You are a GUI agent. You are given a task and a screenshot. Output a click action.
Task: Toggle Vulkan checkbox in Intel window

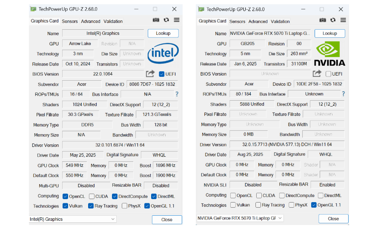(65, 206)
